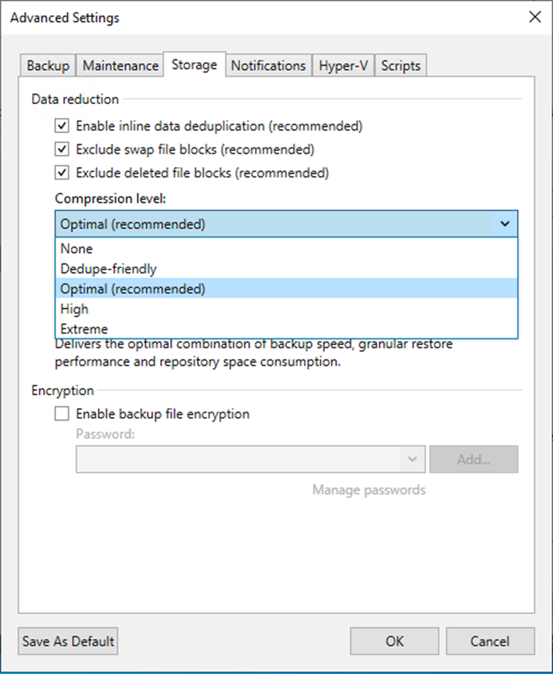Select None from the compression list

pos(76,249)
